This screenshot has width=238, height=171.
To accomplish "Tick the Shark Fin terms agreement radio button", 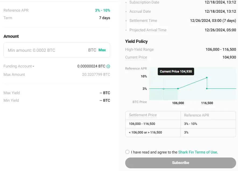I will click(x=127, y=152).
